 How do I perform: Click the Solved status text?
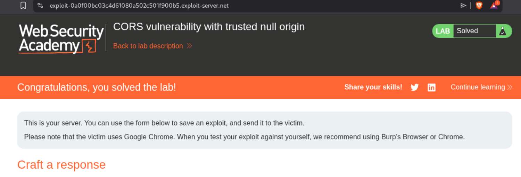pos(467,31)
